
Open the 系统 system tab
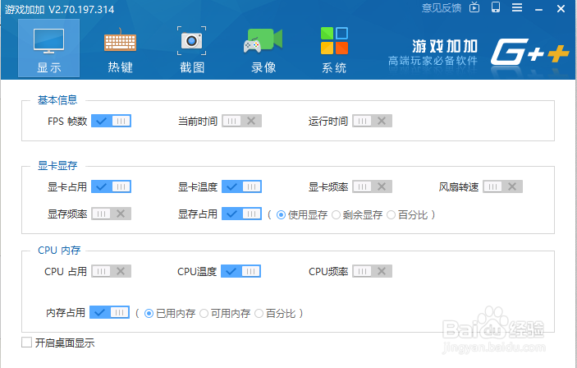coord(334,50)
